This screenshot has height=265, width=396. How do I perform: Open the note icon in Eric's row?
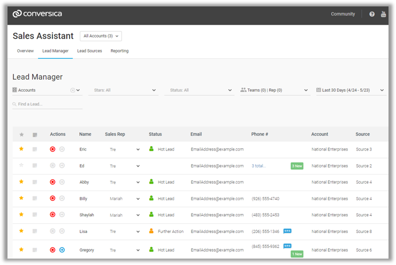[x=35, y=149]
